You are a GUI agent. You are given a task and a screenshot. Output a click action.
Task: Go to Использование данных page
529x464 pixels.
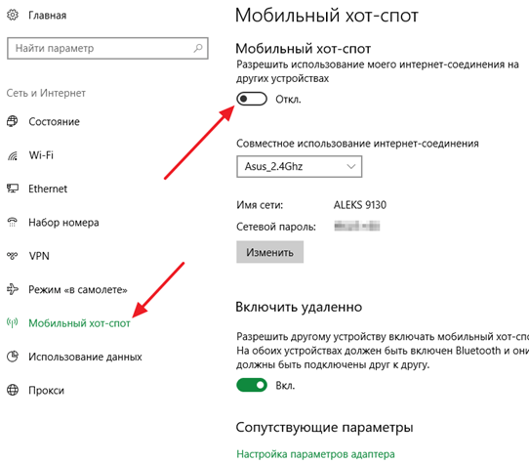(x=85, y=357)
